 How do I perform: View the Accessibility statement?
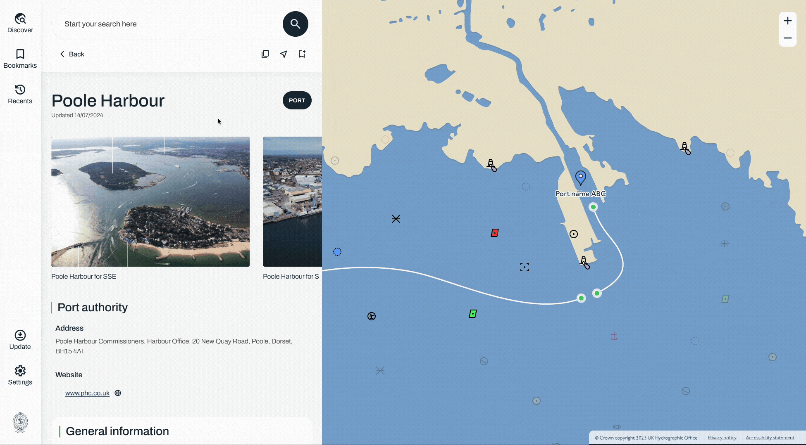click(x=770, y=438)
